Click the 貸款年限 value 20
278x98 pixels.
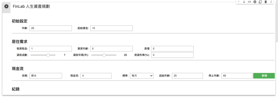125,55
